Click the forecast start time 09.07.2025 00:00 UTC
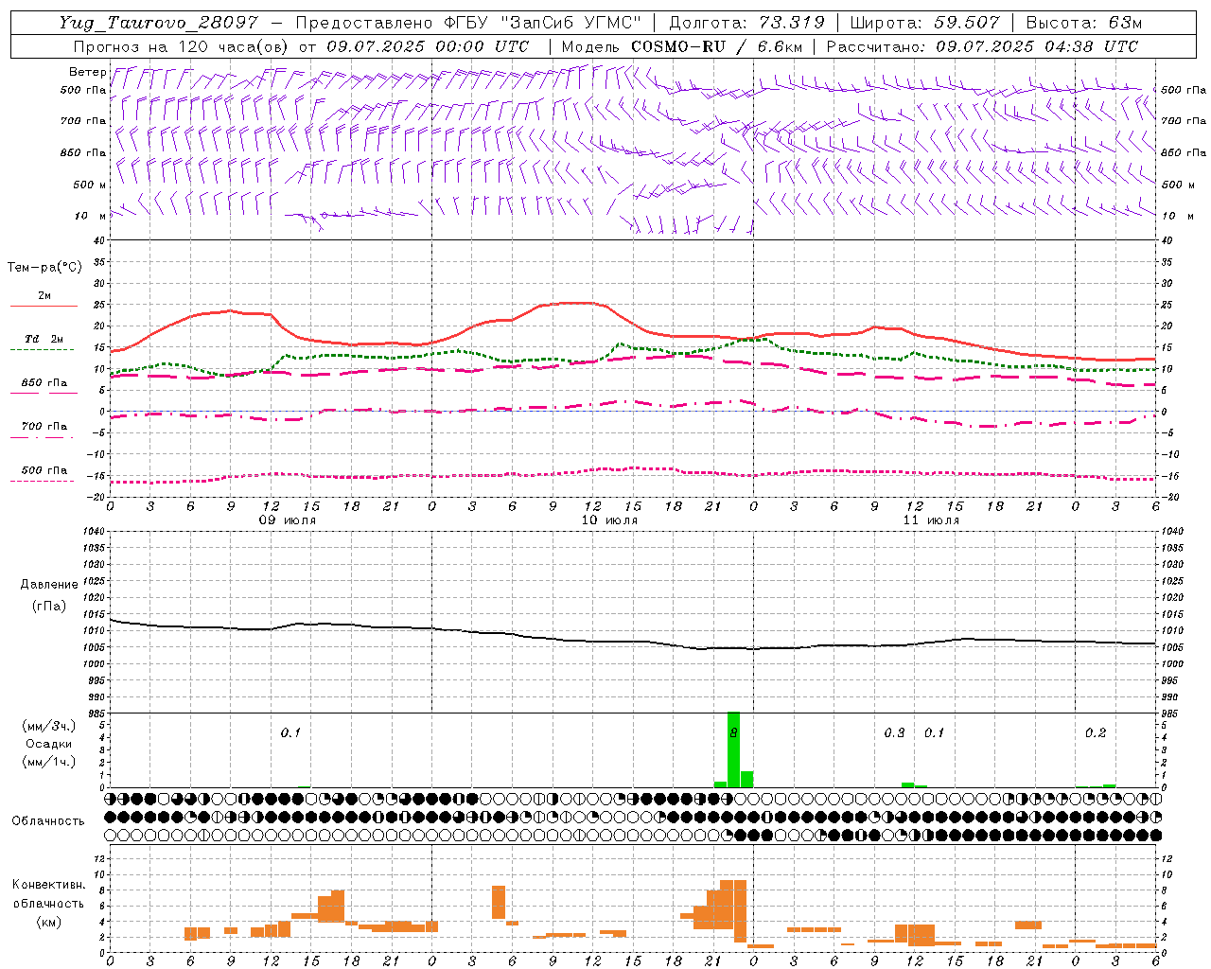The width and height of the screenshot is (1211, 969). [x=428, y=46]
